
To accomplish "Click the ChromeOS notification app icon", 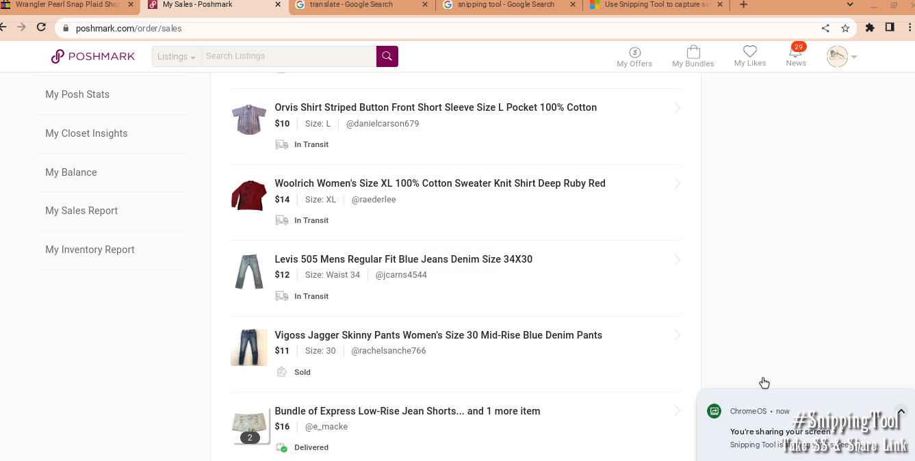I will [714, 411].
